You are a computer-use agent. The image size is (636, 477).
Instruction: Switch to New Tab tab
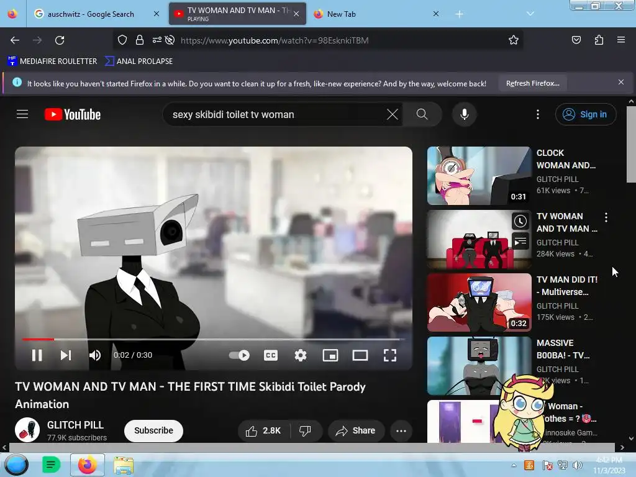376,14
